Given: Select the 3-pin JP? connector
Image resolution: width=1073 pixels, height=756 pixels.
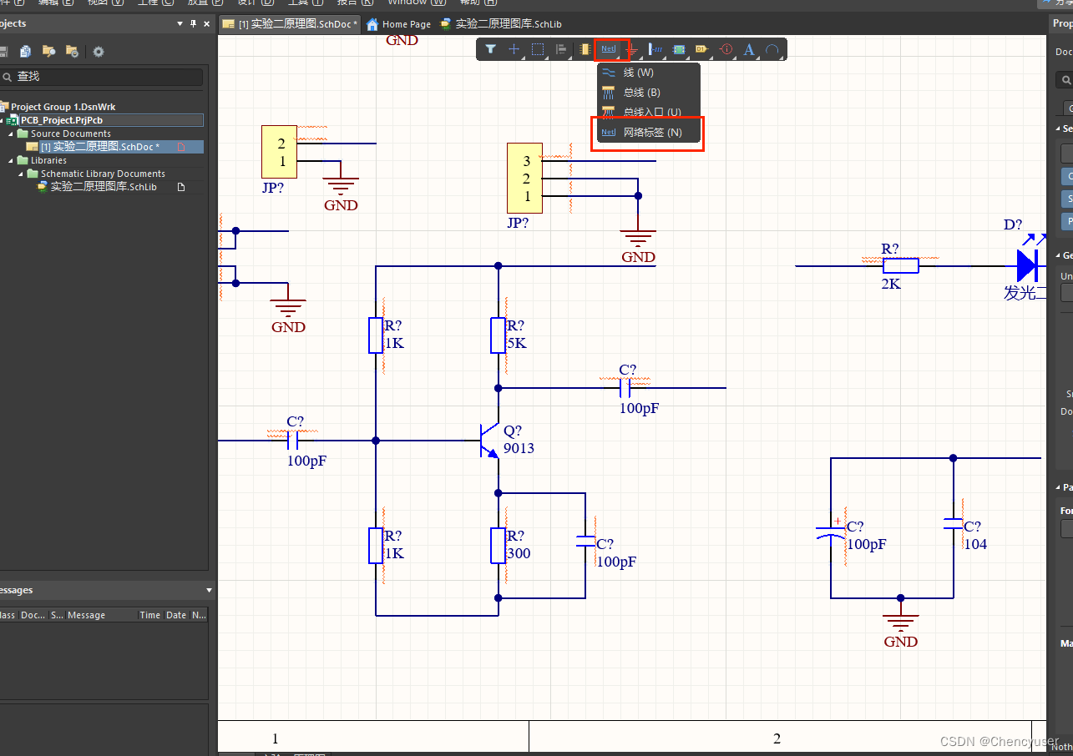Looking at the screenshot, I should pos(524,178).
